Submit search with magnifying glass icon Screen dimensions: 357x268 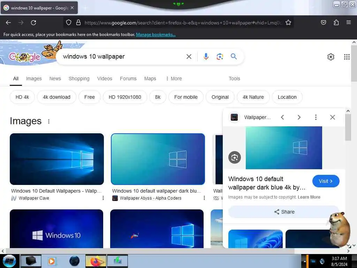pyautogui.click(x=234, y=56)
